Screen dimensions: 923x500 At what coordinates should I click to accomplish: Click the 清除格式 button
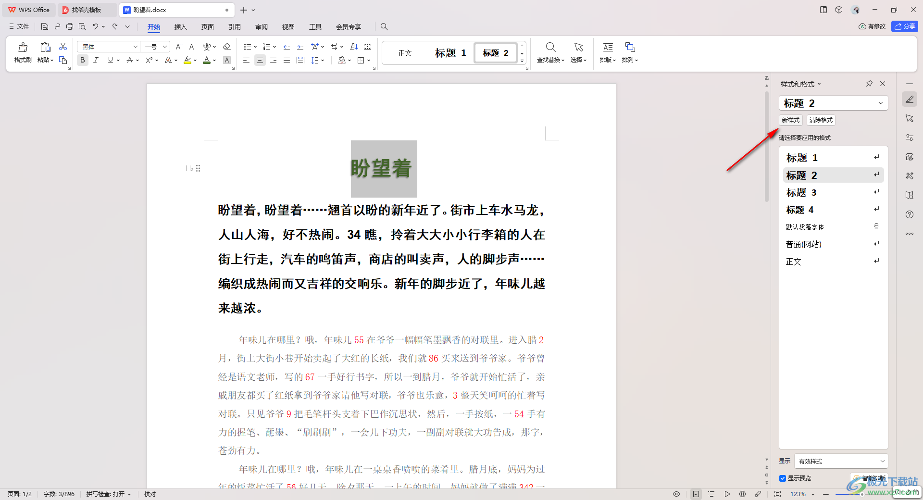point(821,120)
